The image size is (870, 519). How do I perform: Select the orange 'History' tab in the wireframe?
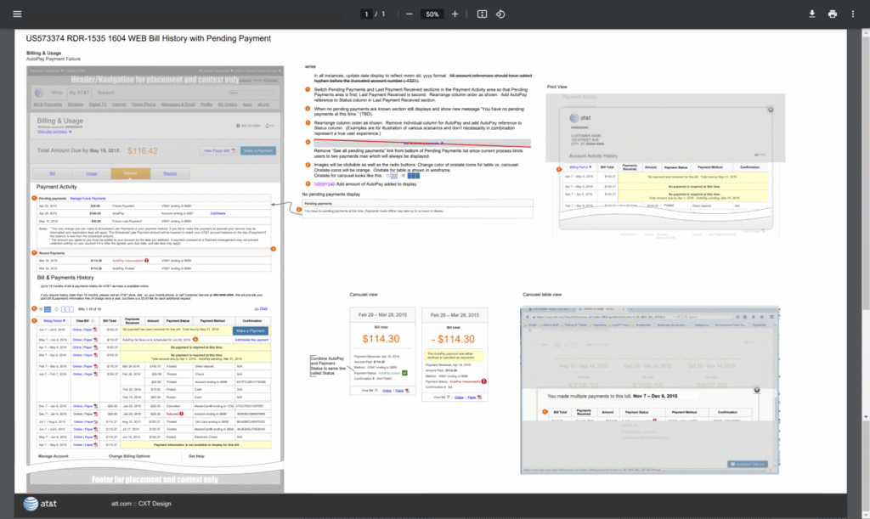tap(130, 173)
